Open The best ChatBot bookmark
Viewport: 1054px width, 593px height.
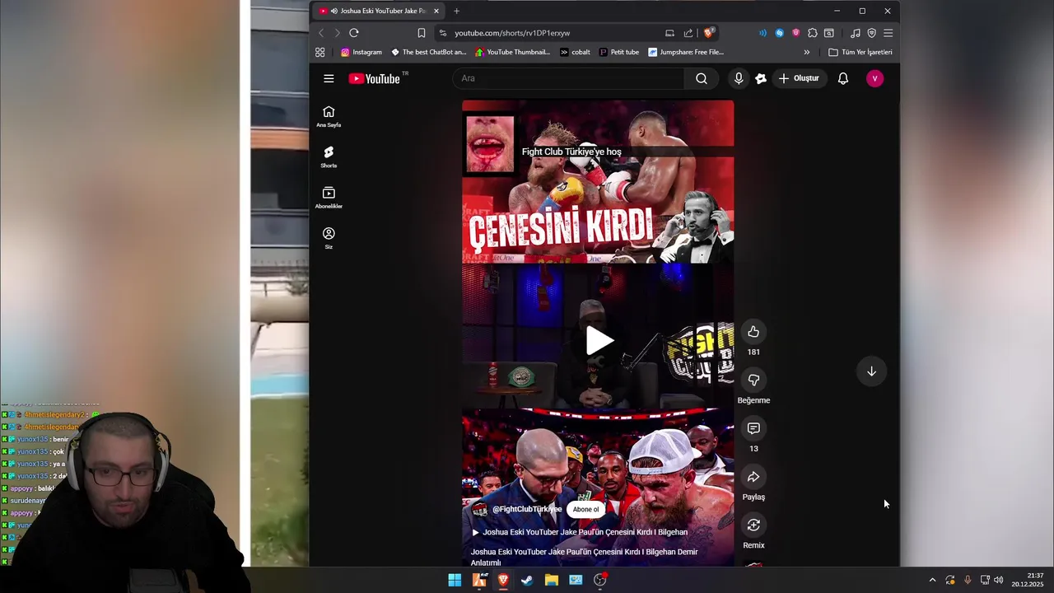428,52
